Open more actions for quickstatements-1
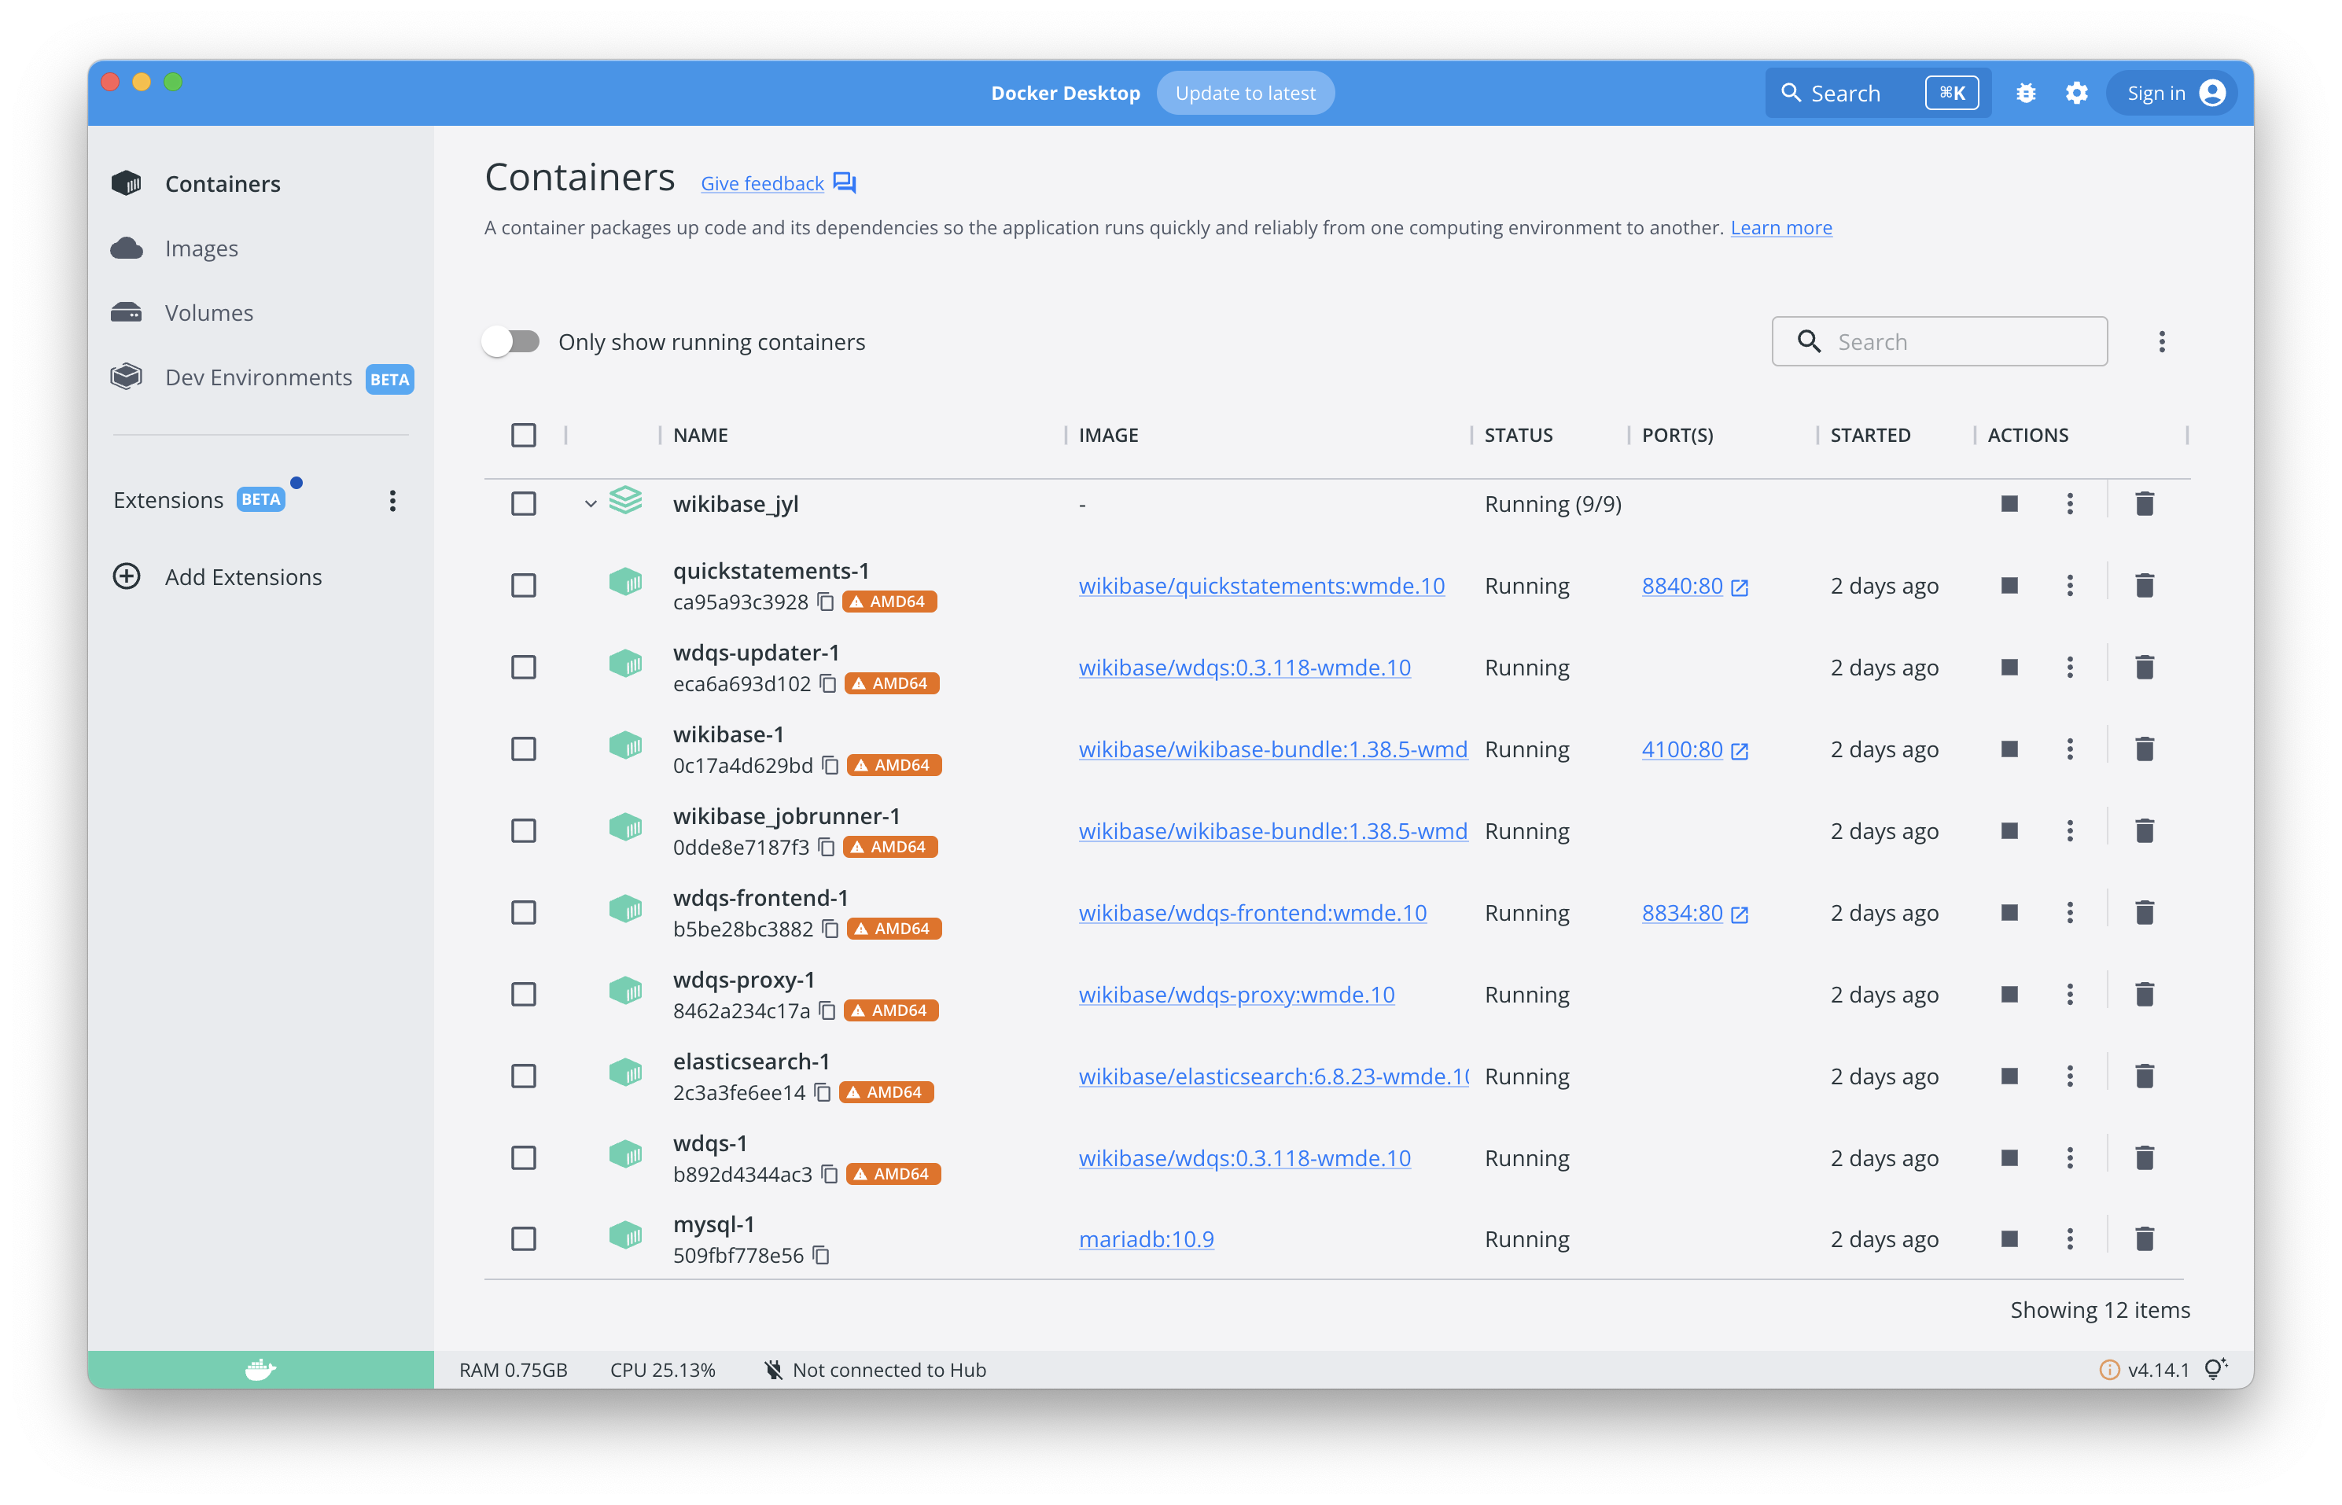The image size is (2342, 1505). coord(2069,585)
